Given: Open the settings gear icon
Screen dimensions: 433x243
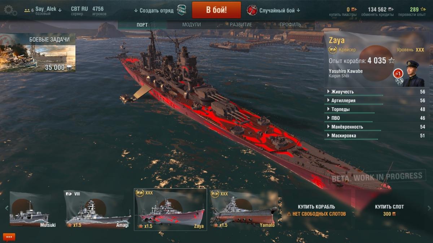Looking at the screenshot, I should 10,10.
